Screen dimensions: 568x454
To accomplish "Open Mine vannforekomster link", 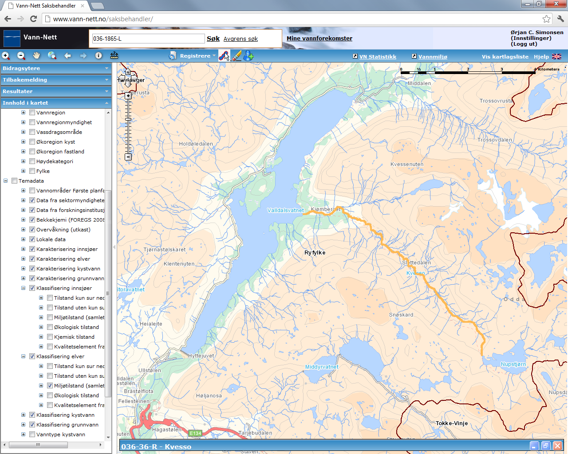I will (319, 39).
